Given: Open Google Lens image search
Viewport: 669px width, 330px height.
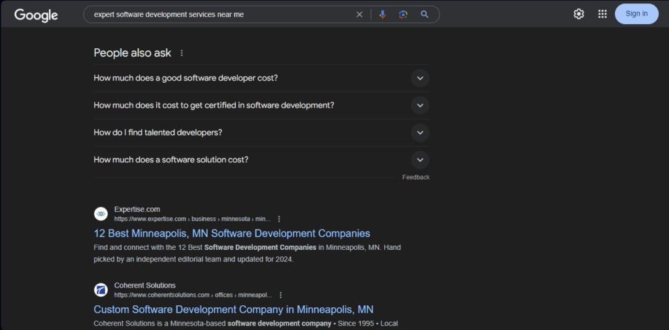Looking at the screenshot, I should (403, 14).
